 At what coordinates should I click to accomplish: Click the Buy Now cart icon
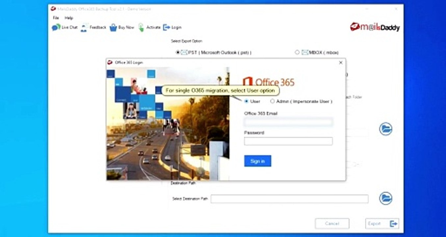113,27
